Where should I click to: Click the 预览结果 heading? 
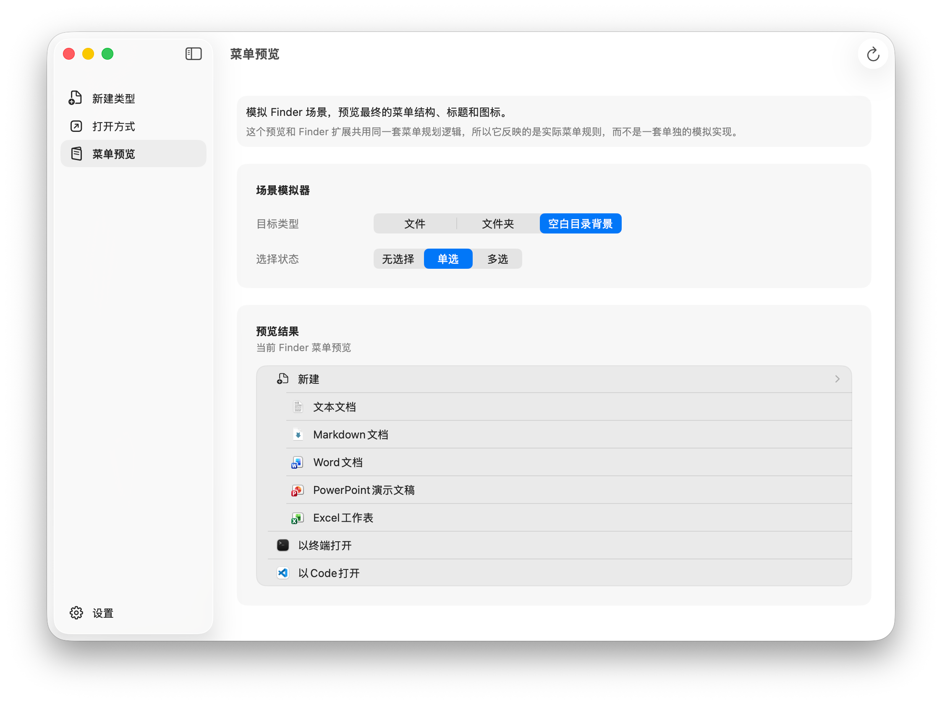tap(277, 331)
